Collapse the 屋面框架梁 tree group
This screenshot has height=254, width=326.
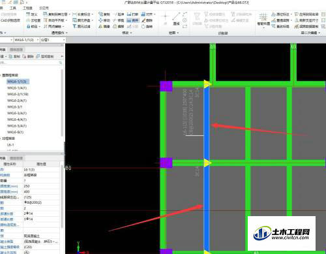tap(1, 75)
